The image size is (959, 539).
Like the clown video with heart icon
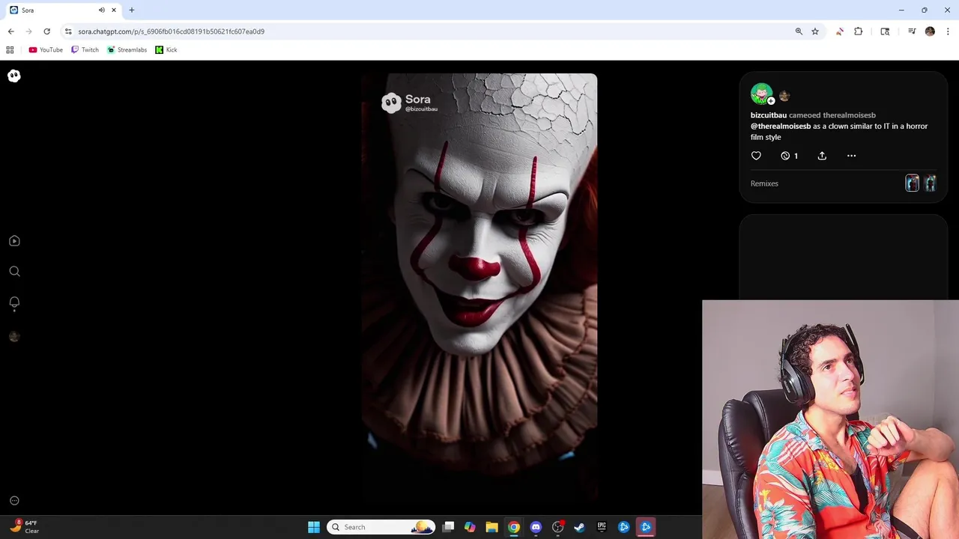[756, 156]
